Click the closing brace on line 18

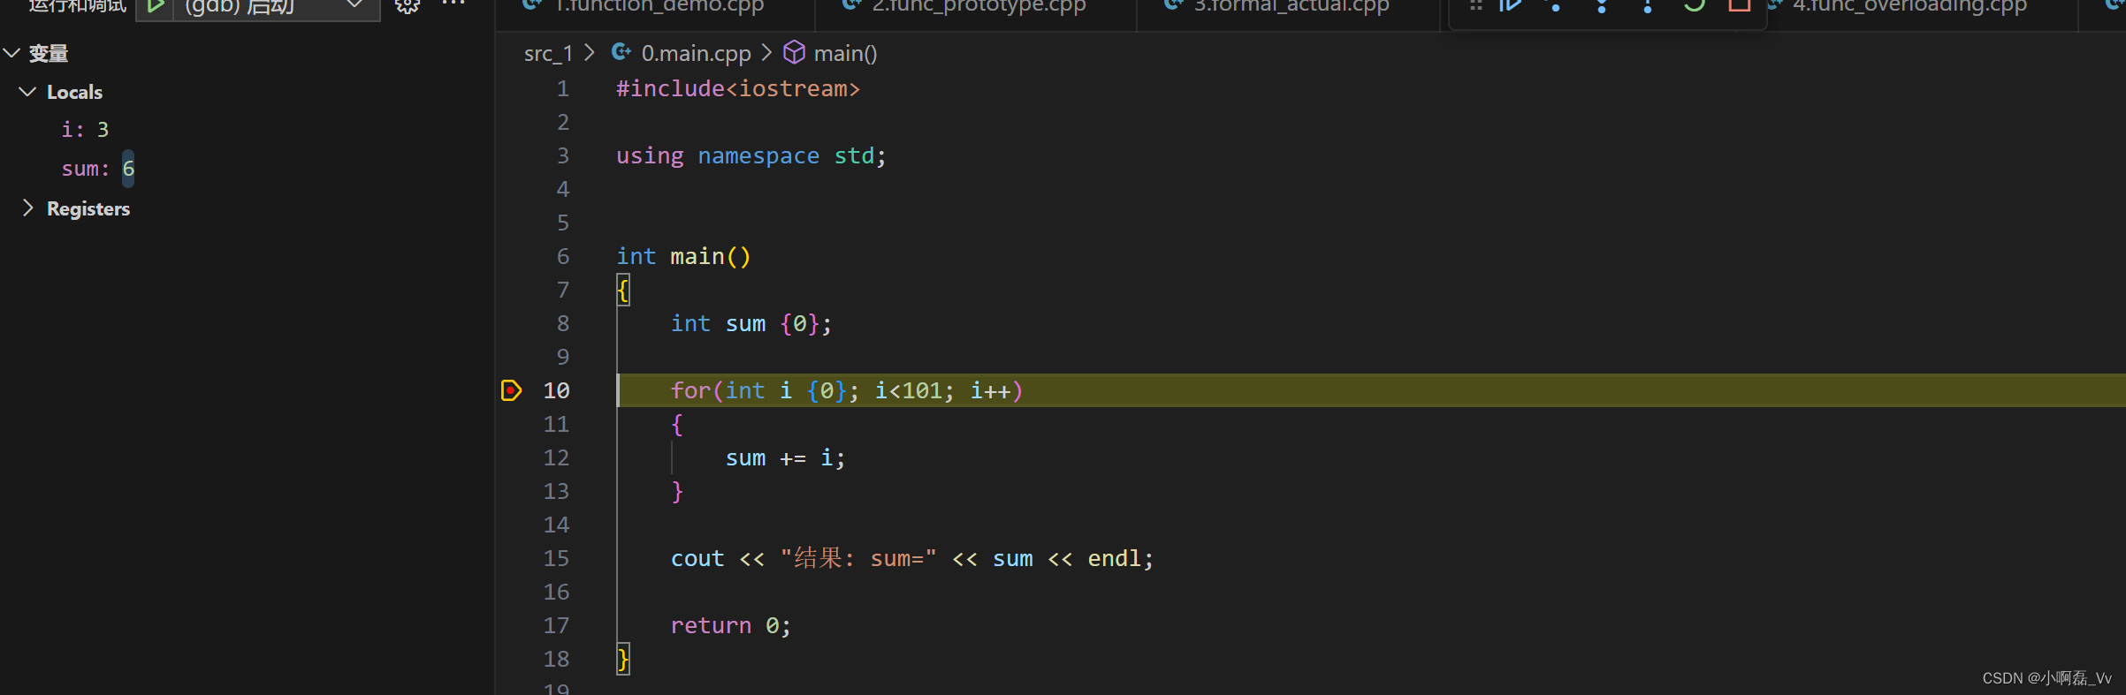623,660
